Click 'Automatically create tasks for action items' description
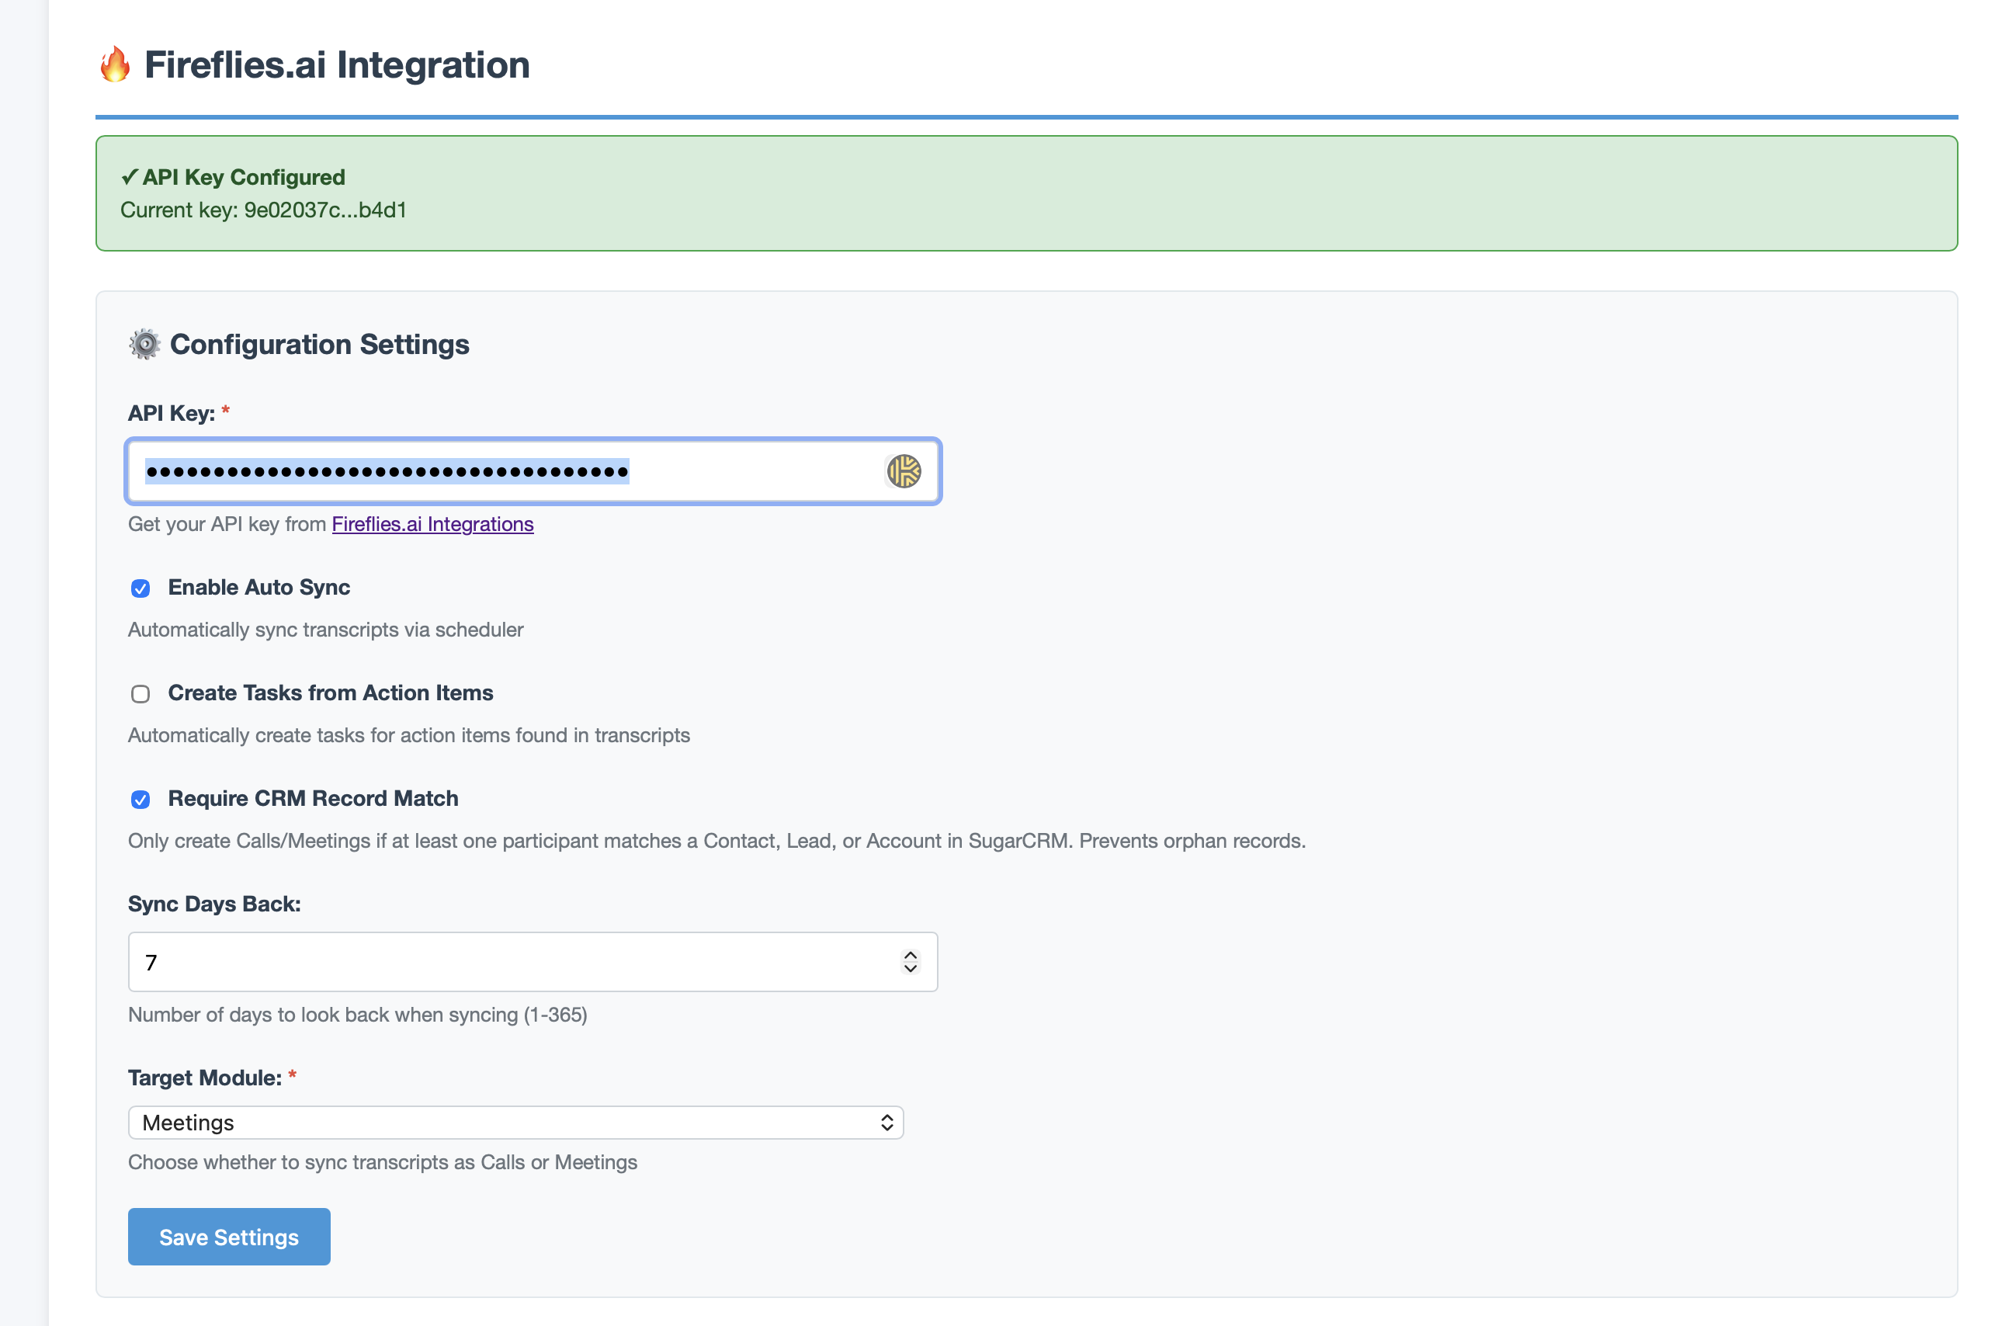The width and height of the screenshot is (1995, 1326). (x=409, y=736)
